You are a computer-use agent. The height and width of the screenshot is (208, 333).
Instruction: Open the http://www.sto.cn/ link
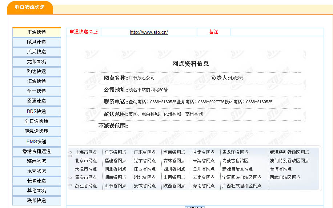click(x=149, y=32)
